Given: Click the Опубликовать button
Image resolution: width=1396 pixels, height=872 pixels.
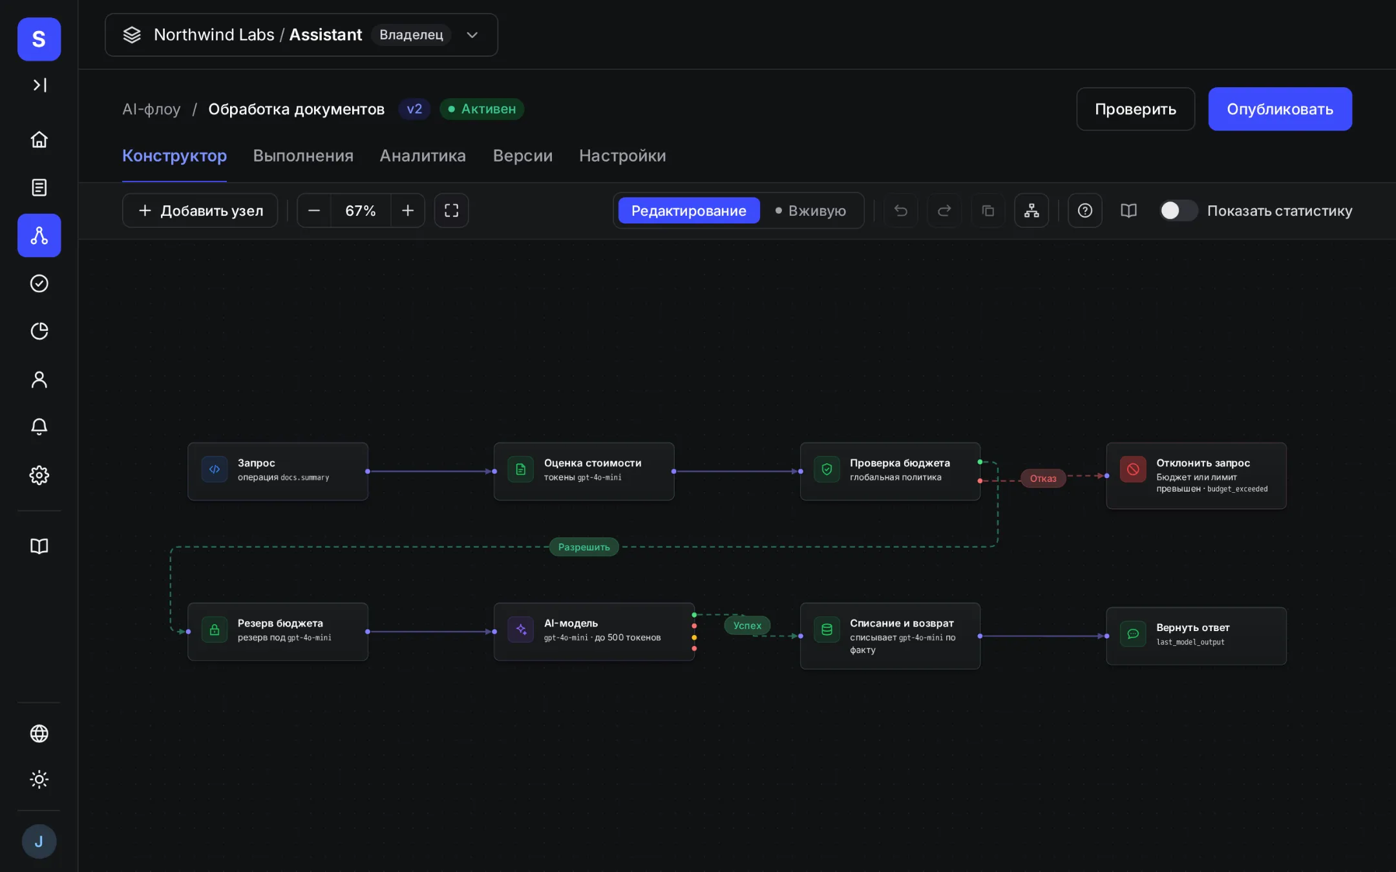Looking at the screenshot, I should coord(1280,109).
